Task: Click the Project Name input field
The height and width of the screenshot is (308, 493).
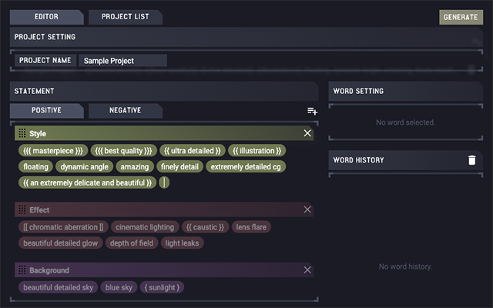Action: (x=122, y=61)
